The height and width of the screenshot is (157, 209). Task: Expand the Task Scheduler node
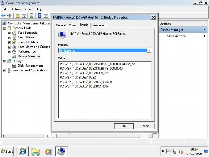(x=9, y=33)
